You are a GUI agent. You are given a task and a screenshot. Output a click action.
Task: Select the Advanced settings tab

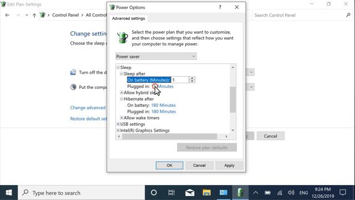pos(128,18)
